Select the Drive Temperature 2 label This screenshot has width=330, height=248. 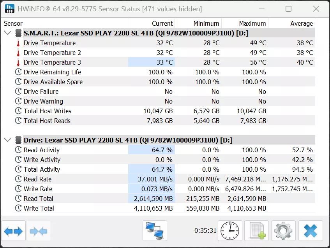tap(52, 53)
